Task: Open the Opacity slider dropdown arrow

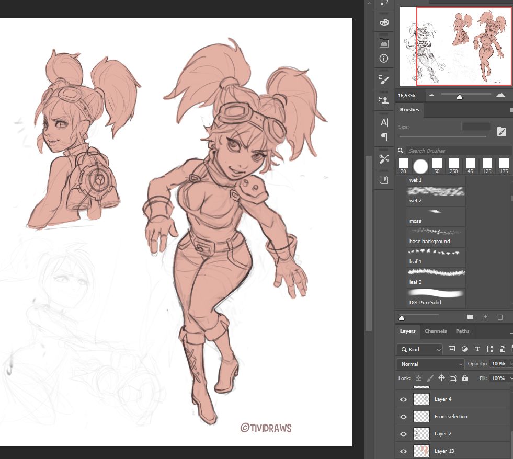Action: point(511,364)
